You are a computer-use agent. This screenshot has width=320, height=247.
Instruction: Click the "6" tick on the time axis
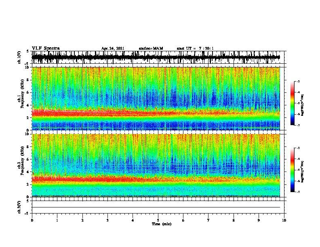point(183,220)
